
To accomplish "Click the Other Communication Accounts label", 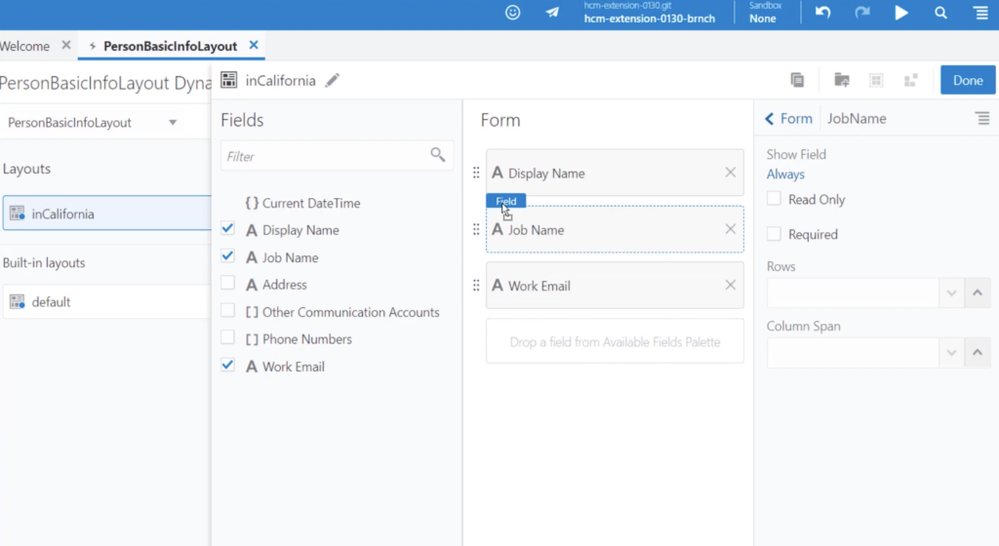I will pyautogui.click(x=351, y=312).
